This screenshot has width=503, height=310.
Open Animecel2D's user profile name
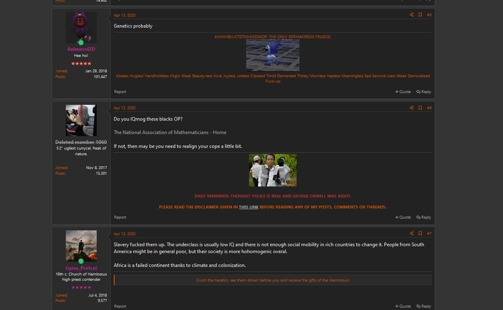(81, 49)
